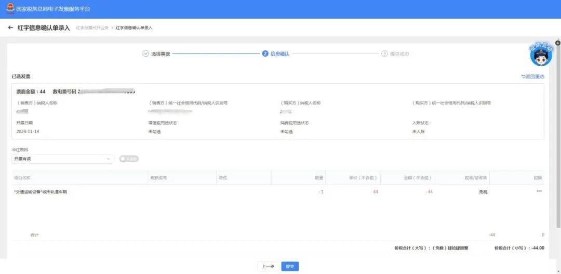
Task: Click the step 3 提交成功 circle icon
Action: click(384, 54)
